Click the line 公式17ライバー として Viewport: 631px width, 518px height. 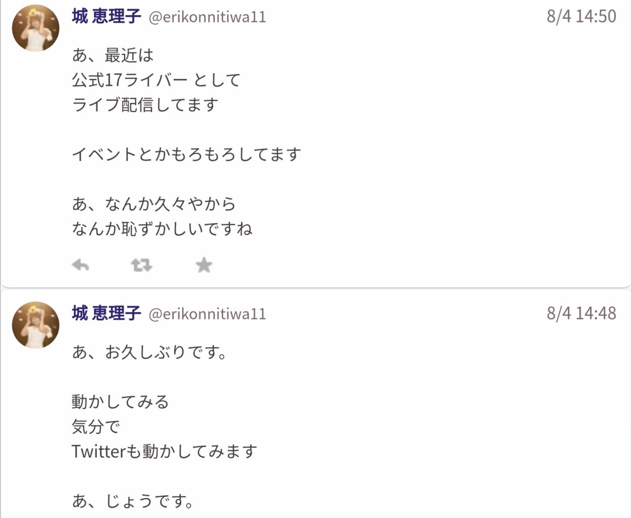click(x=156, y=80)
